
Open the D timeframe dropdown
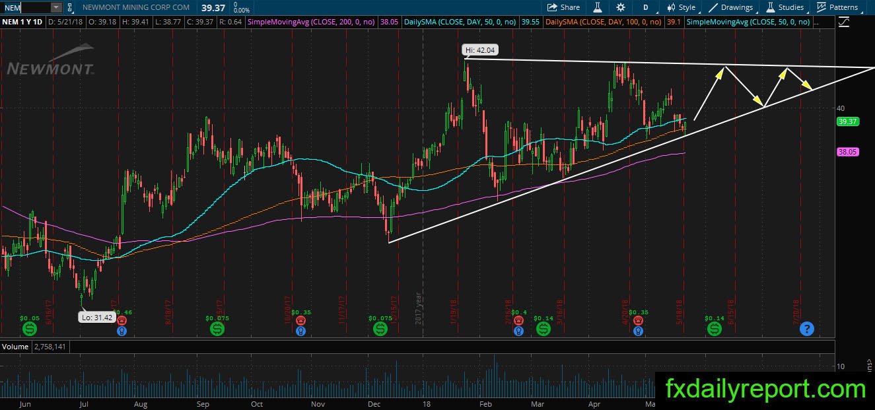[645, 7]
